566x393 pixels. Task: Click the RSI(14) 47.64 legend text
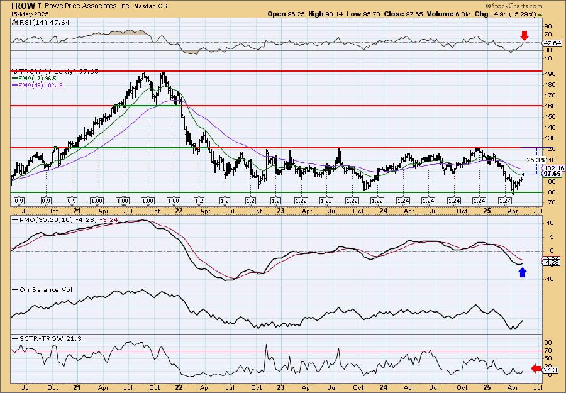(43, 22)
